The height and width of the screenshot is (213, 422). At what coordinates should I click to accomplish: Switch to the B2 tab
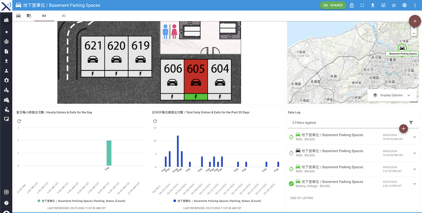[64, 15]
